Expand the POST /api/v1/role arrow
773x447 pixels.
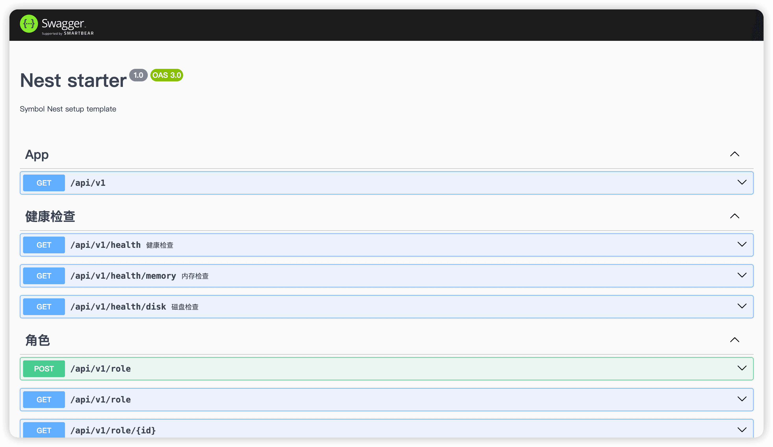pyautogui.click(x=742, y=368)
